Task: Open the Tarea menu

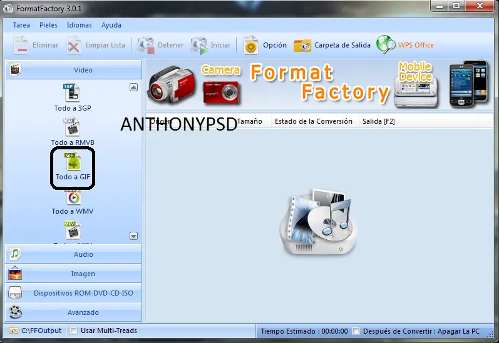Action: pyautogui.click(x=21, y=25)
